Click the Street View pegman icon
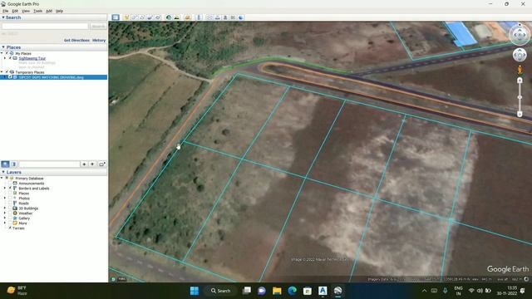532x299 pixels. [520, 70]
